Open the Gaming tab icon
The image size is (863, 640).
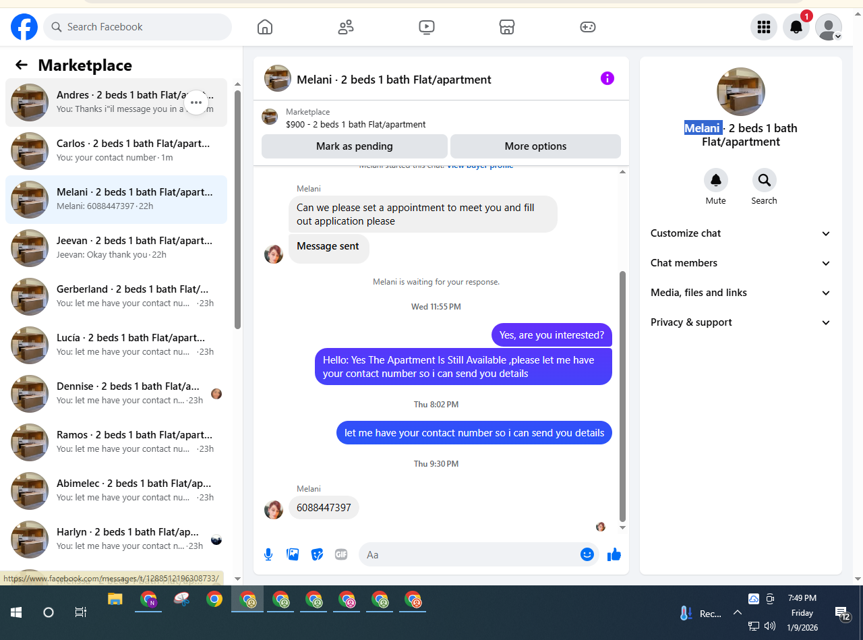(588, 27)
